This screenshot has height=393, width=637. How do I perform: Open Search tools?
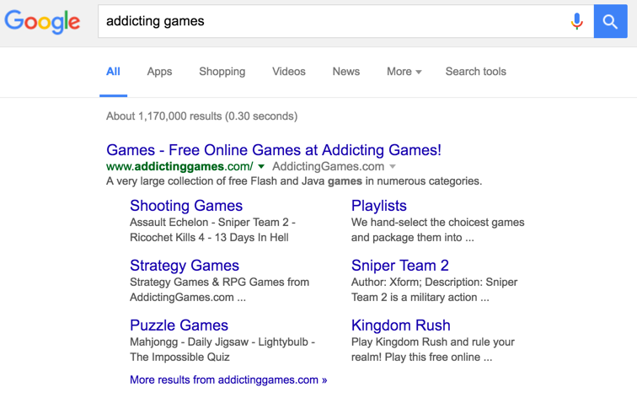475,72
